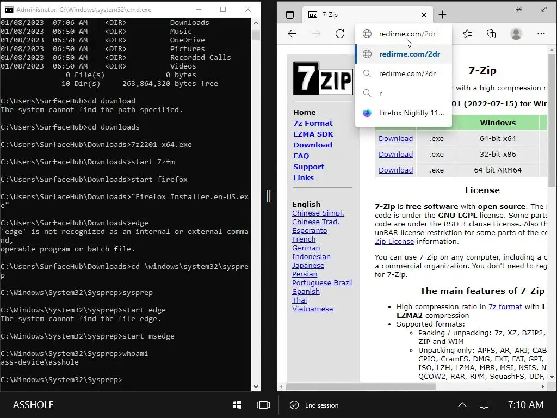Switch language to German

click(x=306, y=248)
